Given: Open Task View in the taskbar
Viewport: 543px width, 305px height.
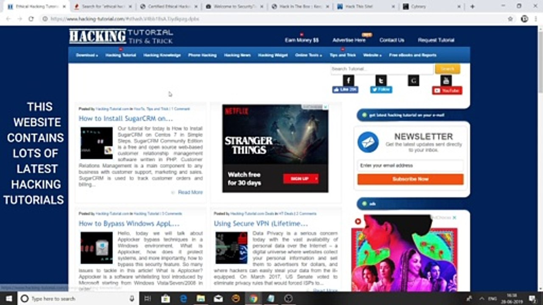Looking at the screenshot, I should point(148,299).
